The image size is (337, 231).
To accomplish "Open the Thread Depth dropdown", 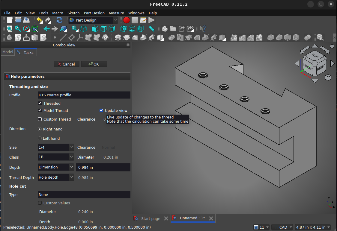I will point(56,177).
